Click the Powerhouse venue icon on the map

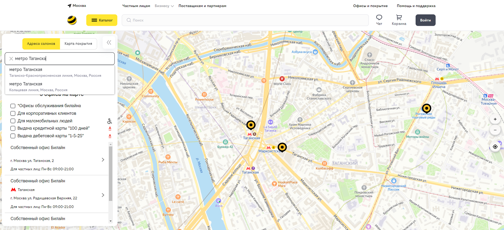coord(204,94)
